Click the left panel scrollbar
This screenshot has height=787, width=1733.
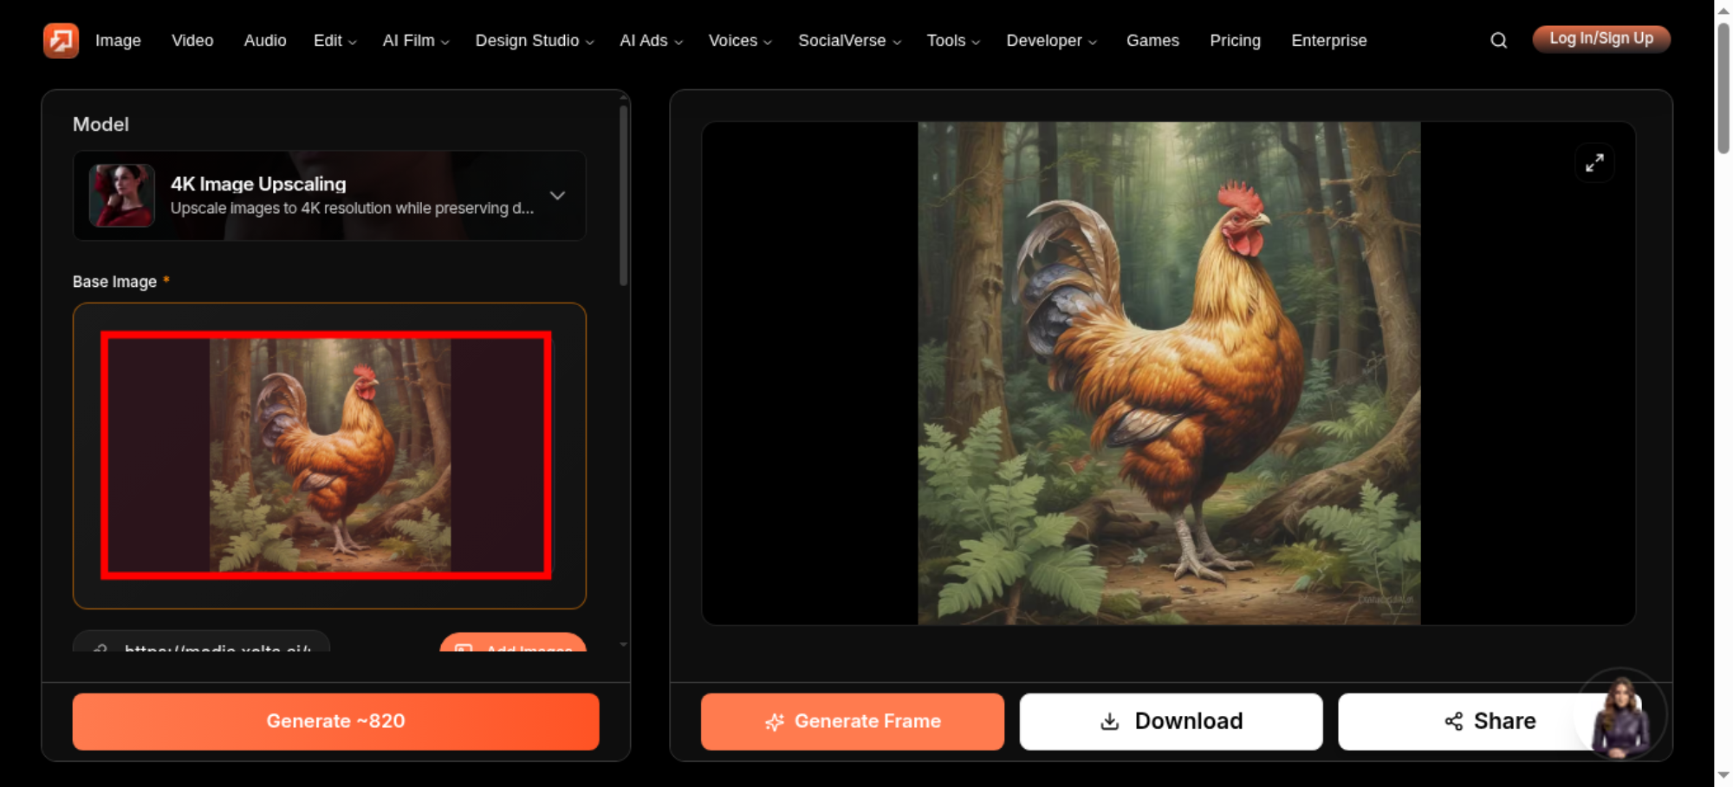[x=623, y=195]
